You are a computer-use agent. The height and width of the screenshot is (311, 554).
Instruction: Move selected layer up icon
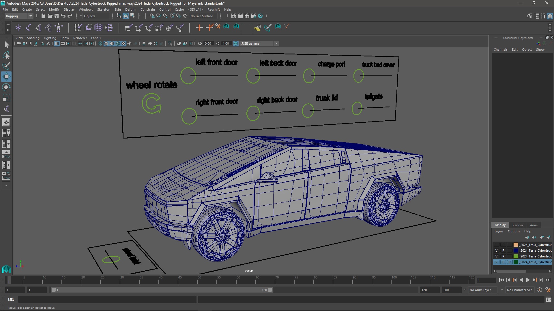point(527,237)
